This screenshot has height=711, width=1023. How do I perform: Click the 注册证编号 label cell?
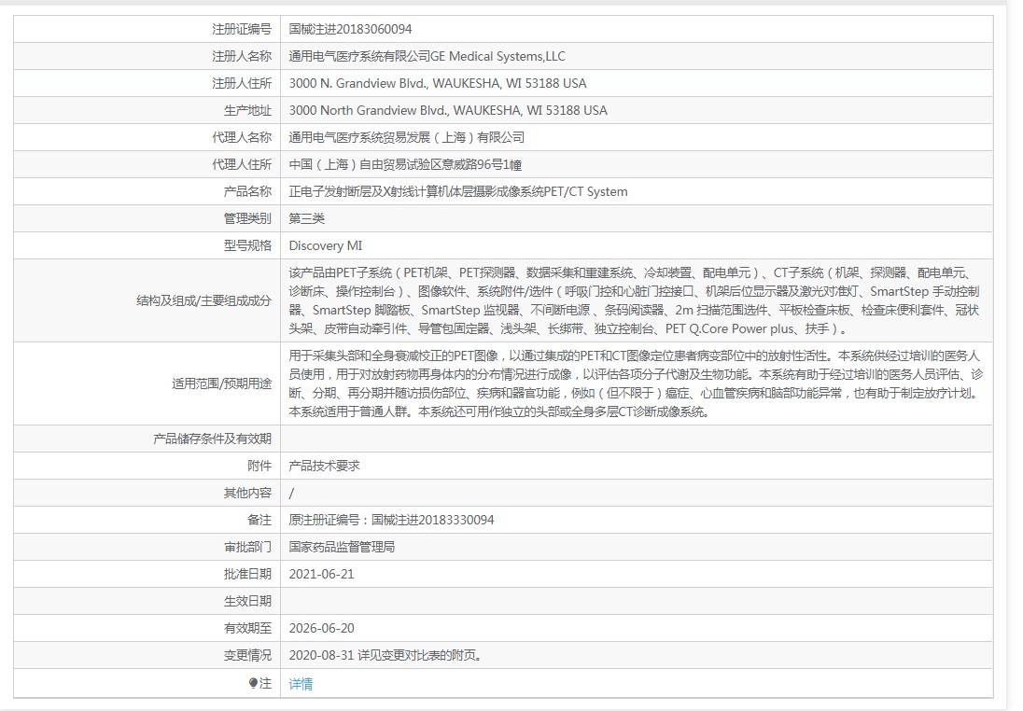pyautogui.click(x=147, y=29)
